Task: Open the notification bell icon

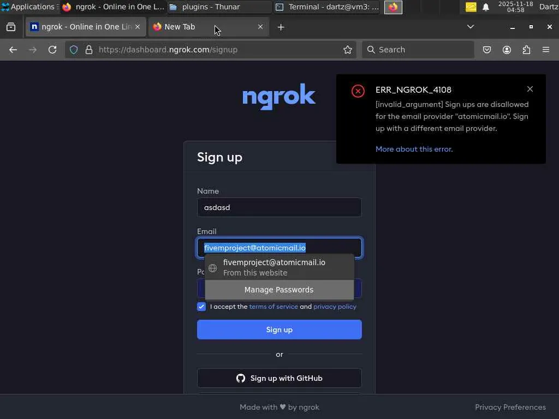Action: pos(485,7)
